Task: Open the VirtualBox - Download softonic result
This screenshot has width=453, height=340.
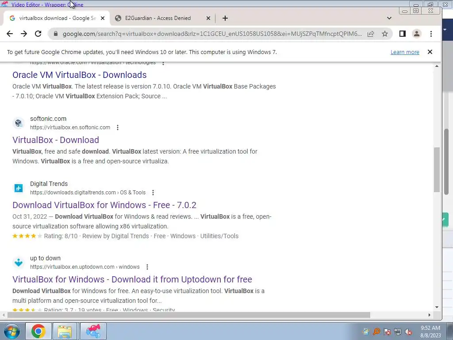Action: [x=56, y=140]
